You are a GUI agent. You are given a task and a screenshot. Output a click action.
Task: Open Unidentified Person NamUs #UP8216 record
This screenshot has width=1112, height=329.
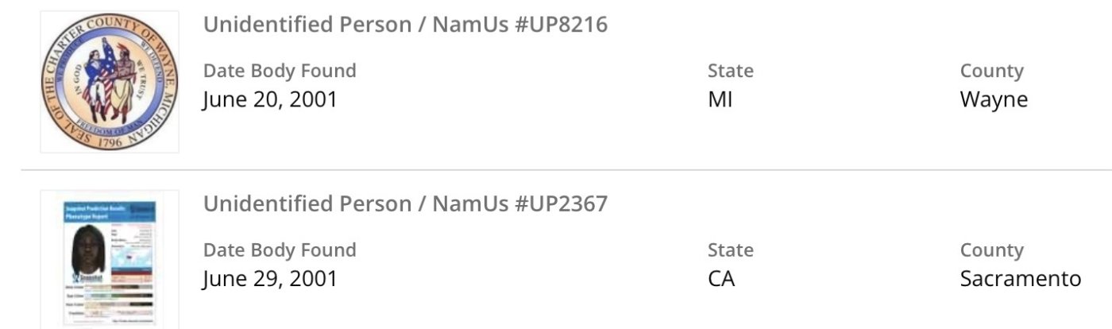405,25
